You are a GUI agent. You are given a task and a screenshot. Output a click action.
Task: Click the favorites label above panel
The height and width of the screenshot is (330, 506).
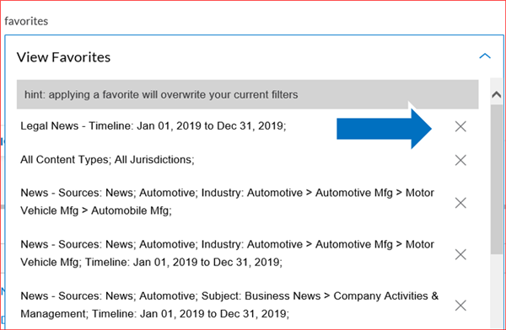tap(26, 21)
